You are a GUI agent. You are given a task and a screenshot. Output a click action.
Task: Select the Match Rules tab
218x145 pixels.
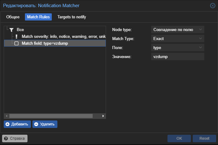pos(38,17)
